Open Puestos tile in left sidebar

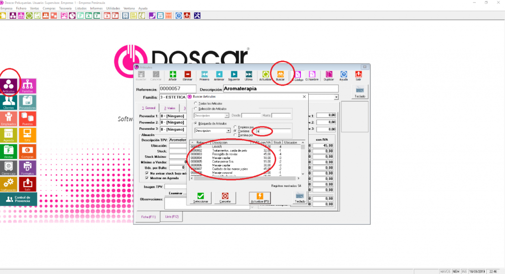[x=28, y=119]
